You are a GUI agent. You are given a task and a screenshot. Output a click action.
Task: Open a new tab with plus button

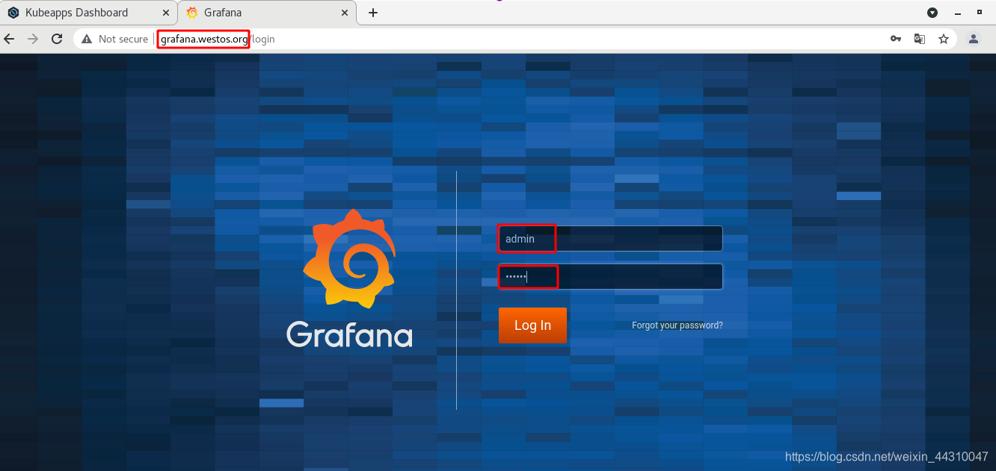373,13
